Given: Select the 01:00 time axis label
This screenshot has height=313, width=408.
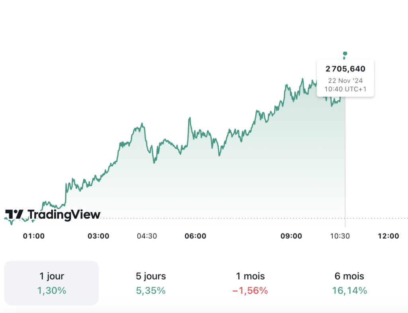Looking at the screenshot, I should coord(34,236).
